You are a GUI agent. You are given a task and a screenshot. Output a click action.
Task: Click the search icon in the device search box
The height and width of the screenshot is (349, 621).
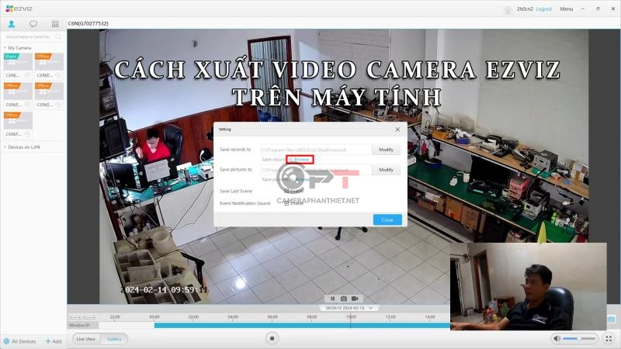59,36
